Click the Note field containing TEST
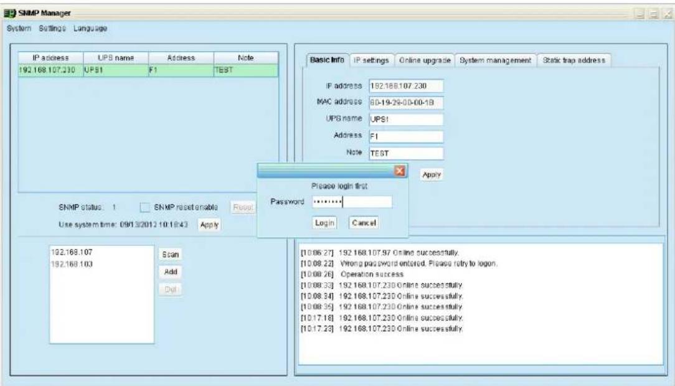The height and width of the screenshot is (386, 675). click(x=406, y=153)
